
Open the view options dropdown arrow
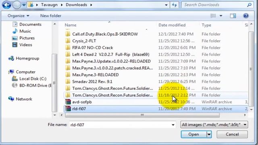tap(221, 16)
